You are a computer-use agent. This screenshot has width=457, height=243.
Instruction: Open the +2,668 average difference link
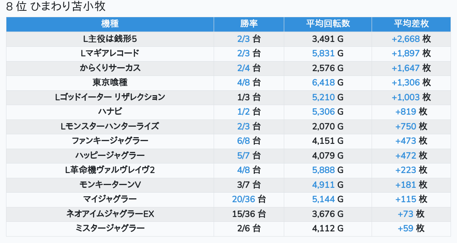(406, 39)
